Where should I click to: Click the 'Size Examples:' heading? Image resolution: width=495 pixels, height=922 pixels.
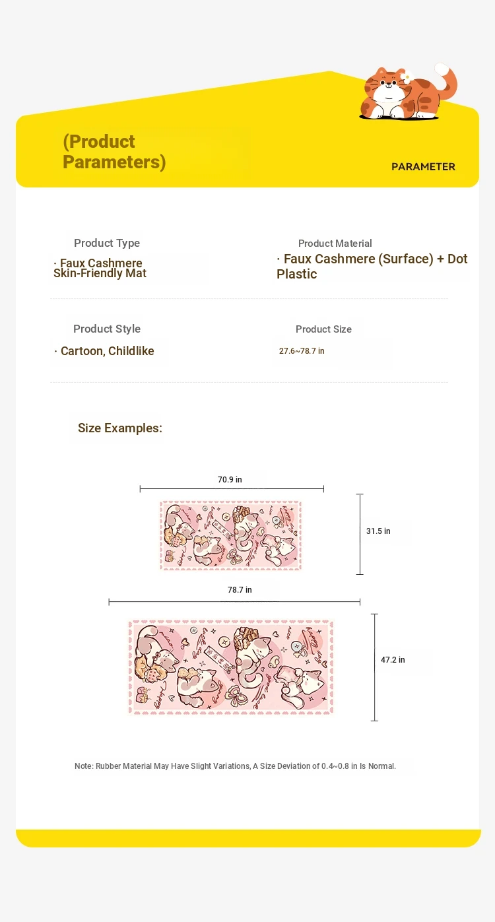coord(120,428)
